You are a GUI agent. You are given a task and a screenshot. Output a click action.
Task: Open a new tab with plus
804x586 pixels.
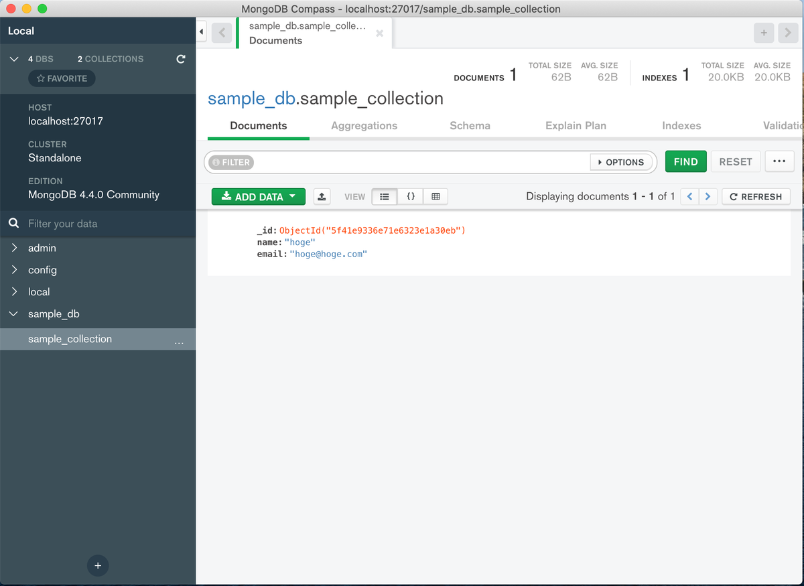point(764,32)
